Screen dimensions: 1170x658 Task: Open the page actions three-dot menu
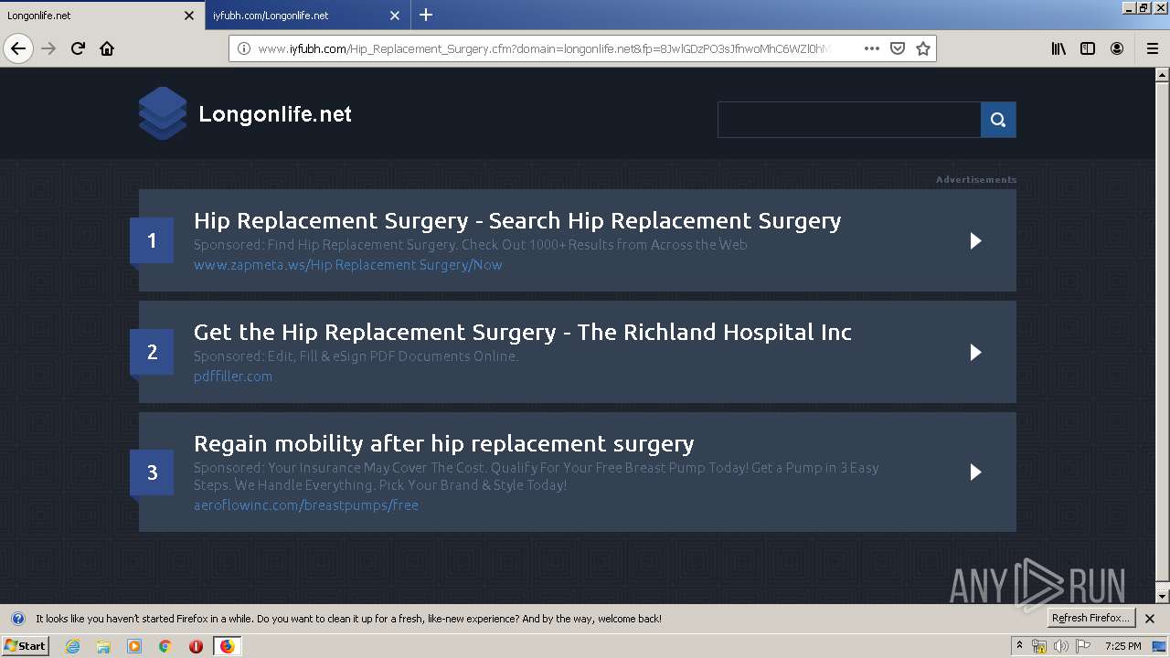click(x=872, y=48)
